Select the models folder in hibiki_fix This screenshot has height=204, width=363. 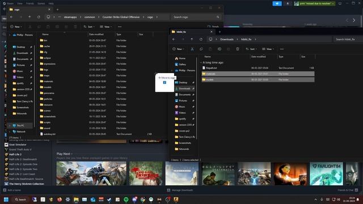pos(258,79)
